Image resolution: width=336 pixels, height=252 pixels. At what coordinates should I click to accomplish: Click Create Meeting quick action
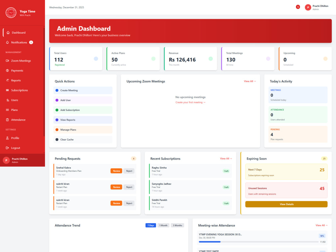pyautogui.click(x=83, y=90)
